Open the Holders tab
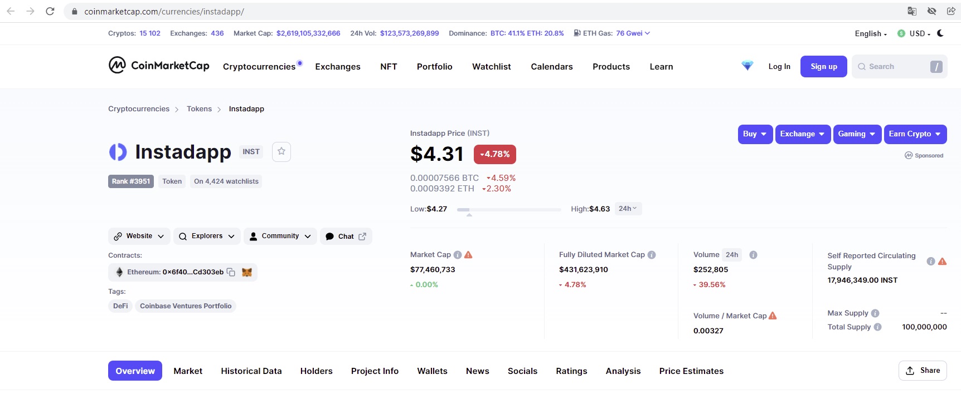 click(316, 371)
